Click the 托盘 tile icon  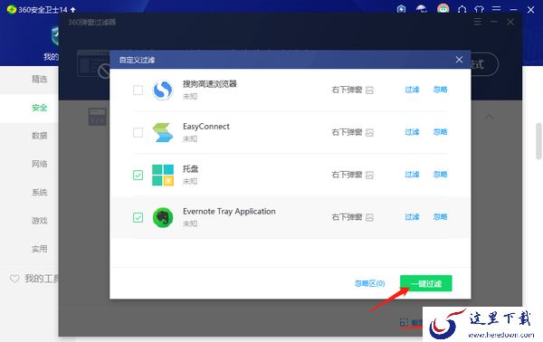click(163, 175)
